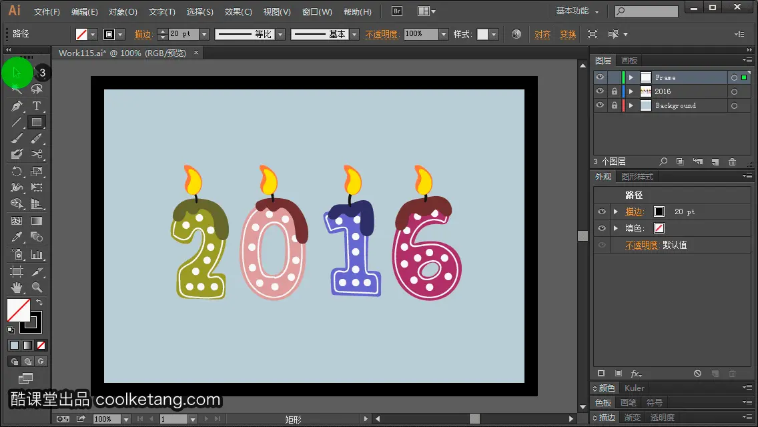Screen dimensions: 758x427
Task: Select the Column Graph tool
Action: [37, 254]
